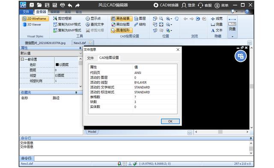The image size is (274, 168).
Task: Click inside the 命令行 input field
Action: tap(144, 159)
